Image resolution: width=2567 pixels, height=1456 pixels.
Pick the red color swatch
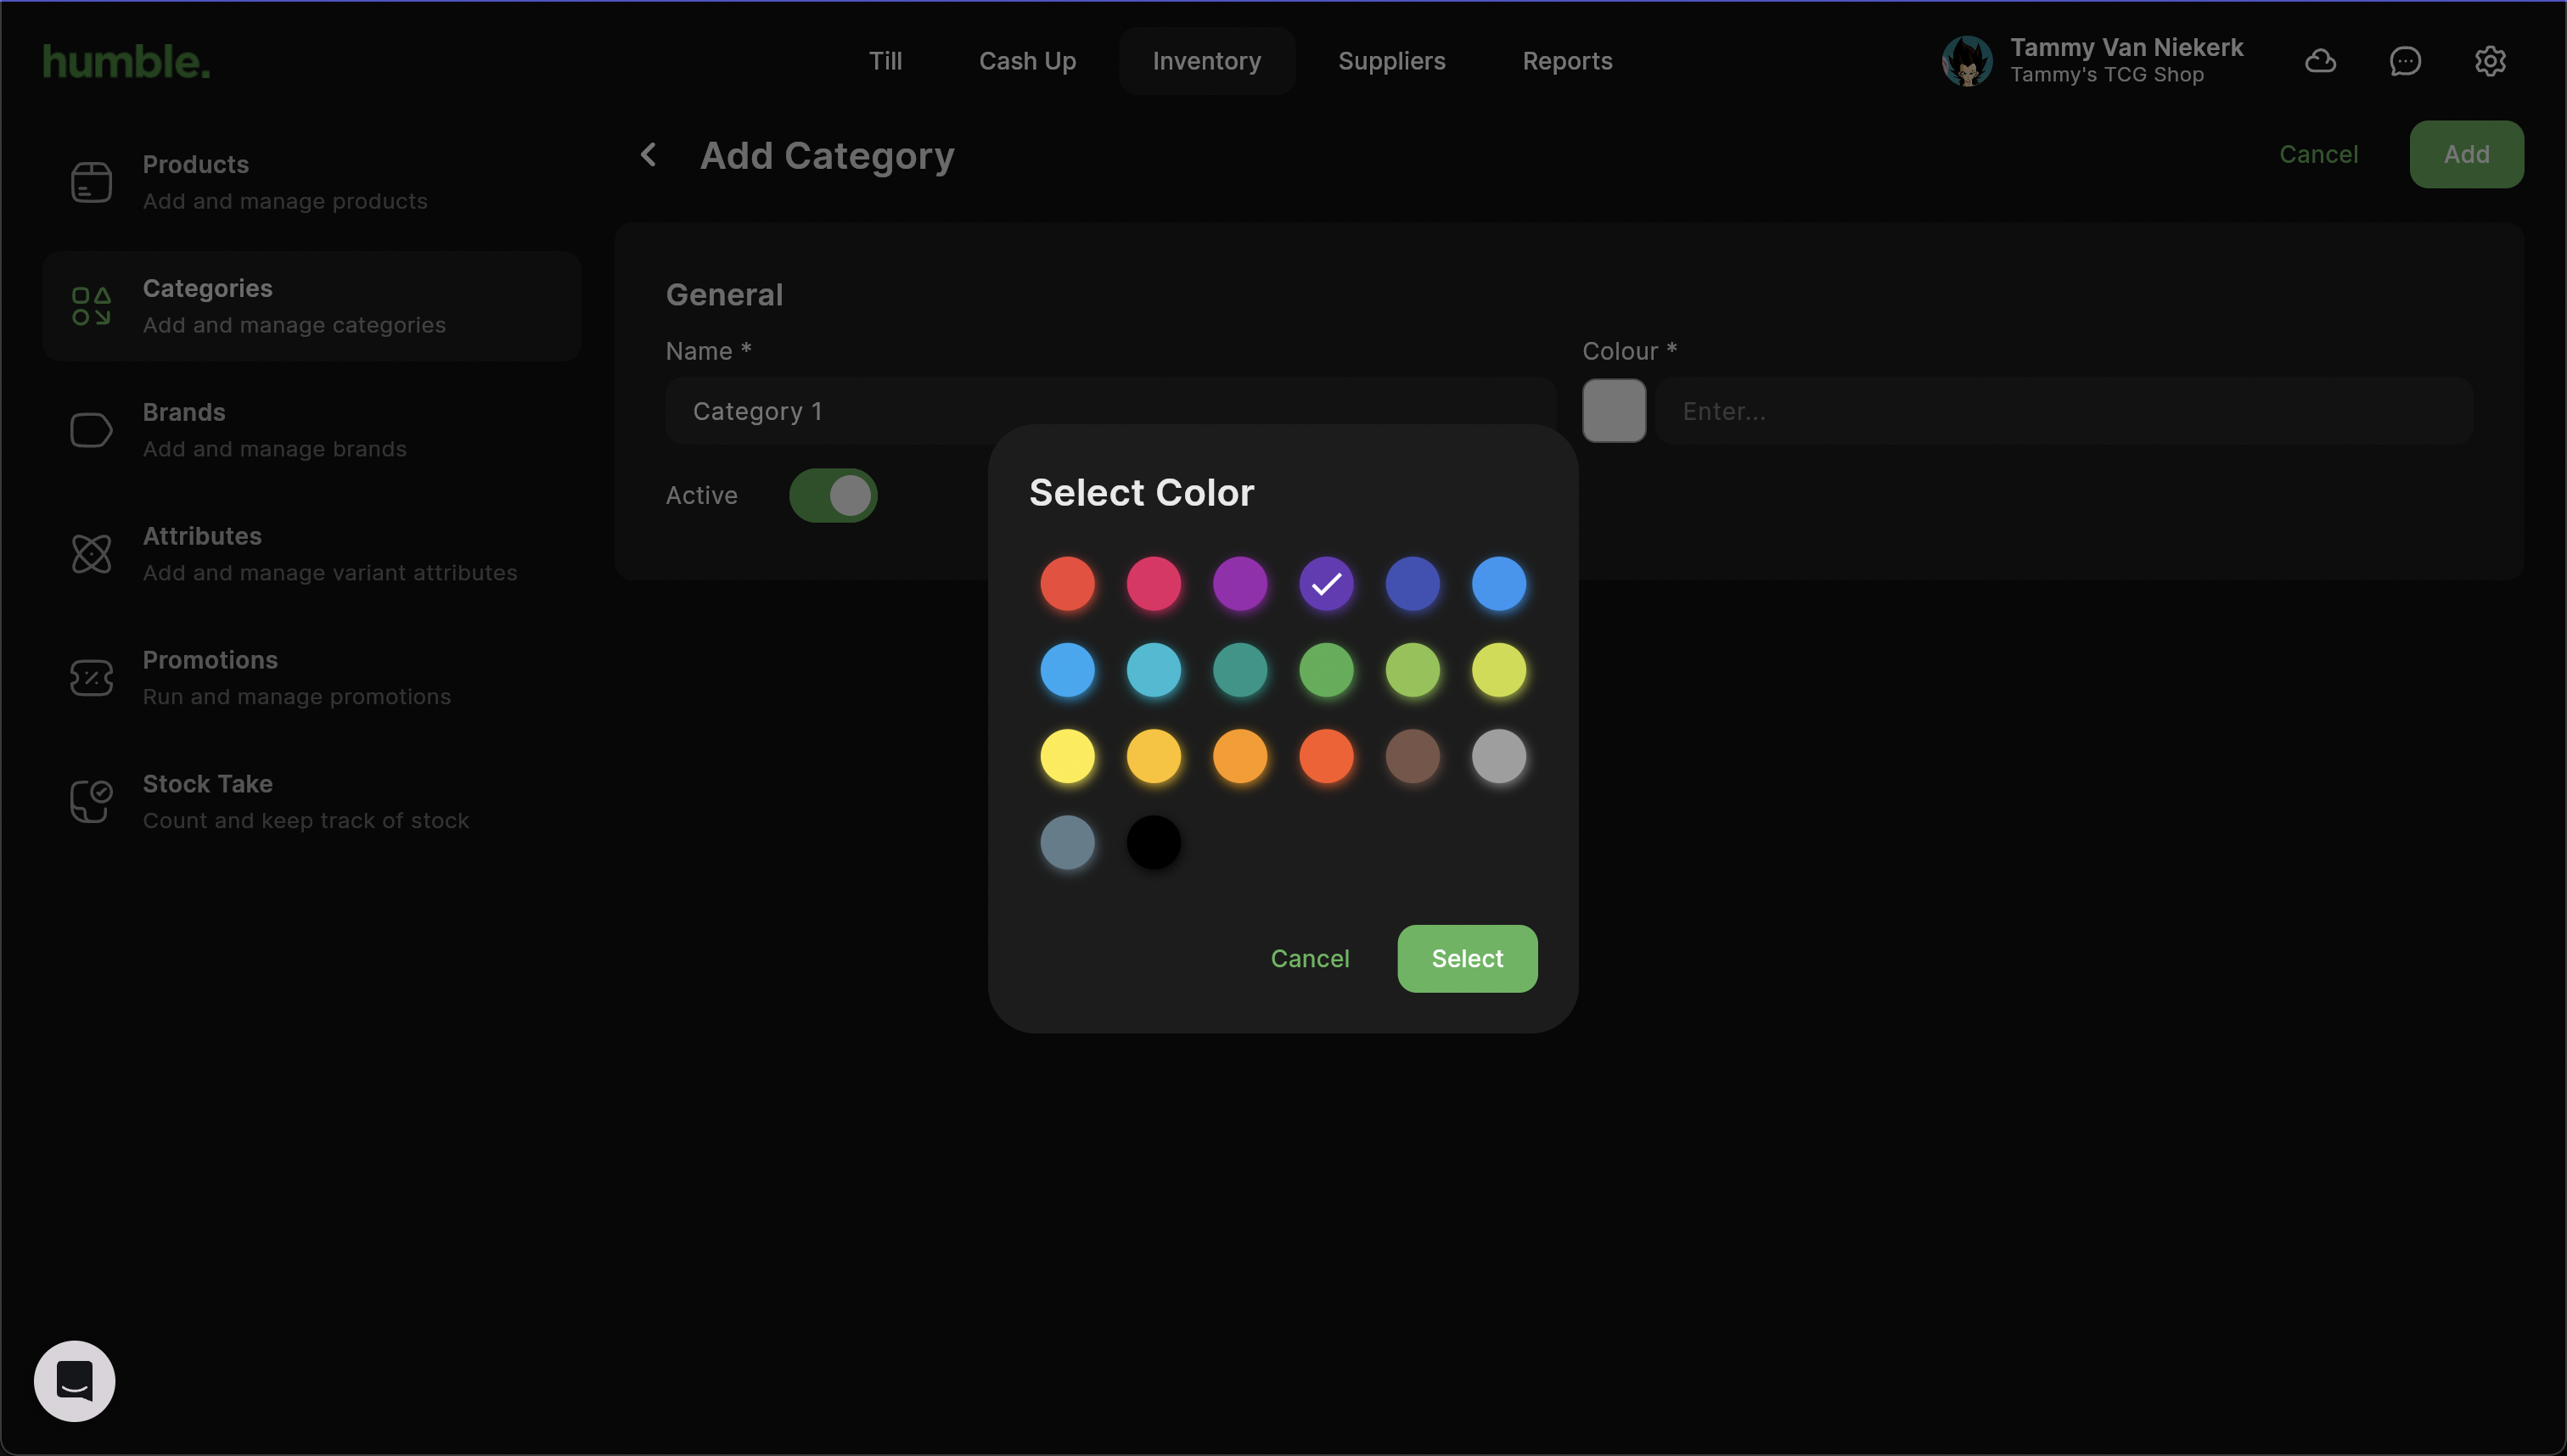pos(1066,584)
